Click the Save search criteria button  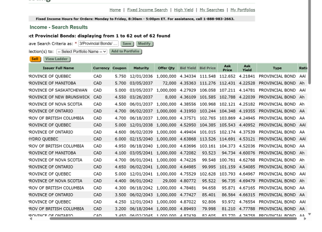(x=127, y=44)
